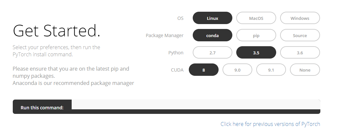Select CUDA version 8
This screenshot has height=136, width=357.
tap(204, 70)
